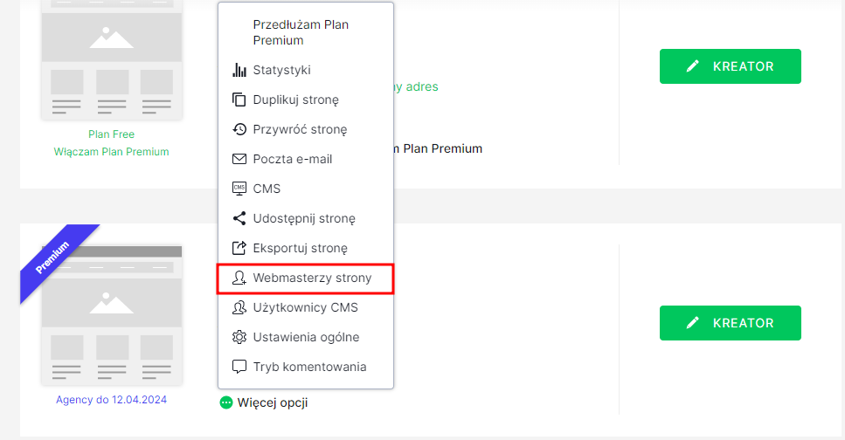845x440 pixels.
Task: Click the CMS monitor icon
Action: coord(239,189)
